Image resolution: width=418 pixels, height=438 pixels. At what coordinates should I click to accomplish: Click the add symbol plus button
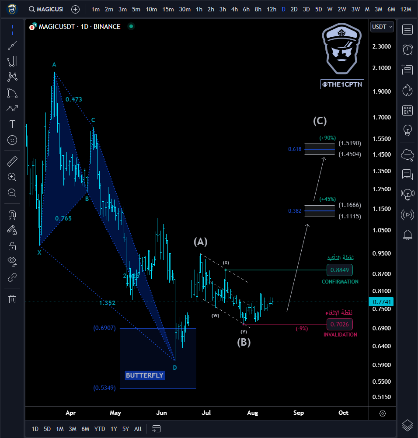75,10
